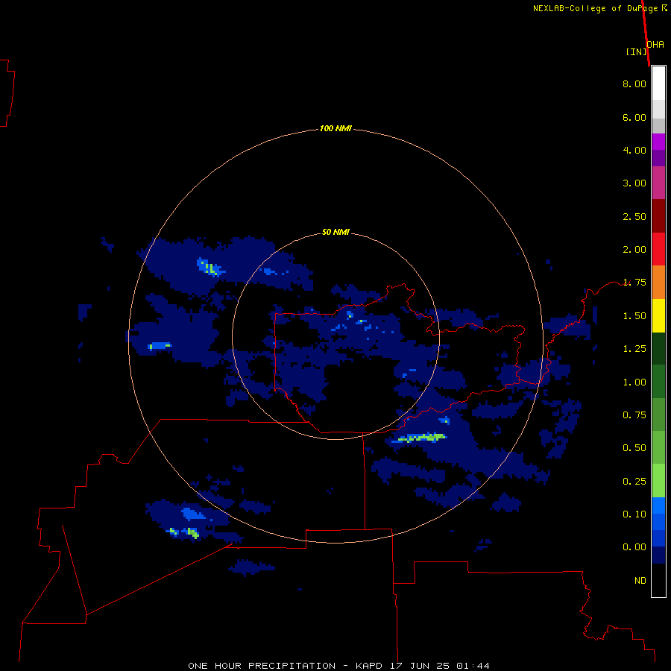This screenshot has height=671, width=671.
Task: Select the bright red 2.00 legend swatch
Action: pos(658,249)
